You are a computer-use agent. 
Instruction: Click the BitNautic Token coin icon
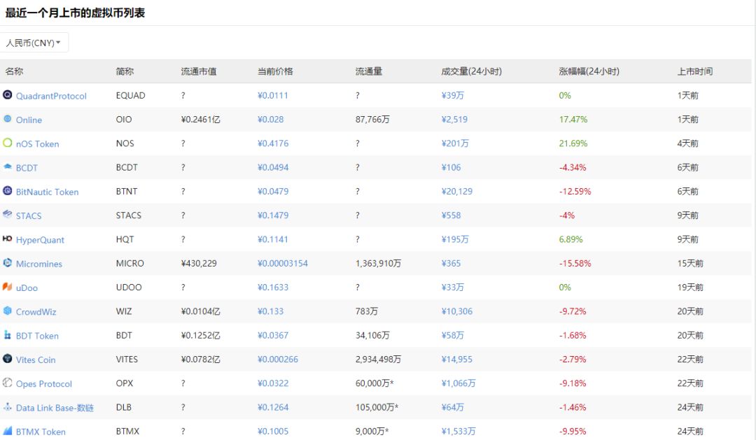(7, 191)
